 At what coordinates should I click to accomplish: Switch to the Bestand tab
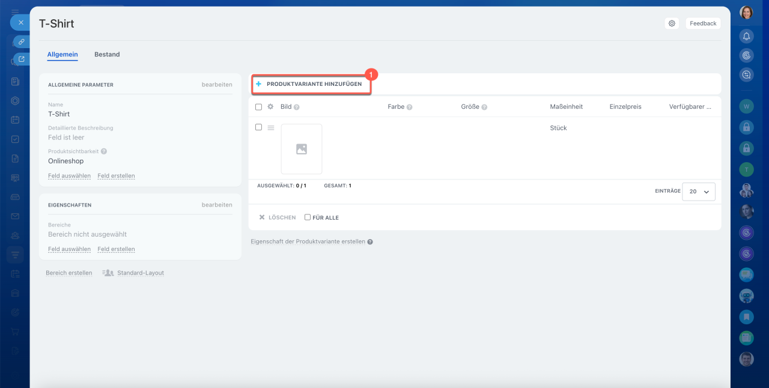[x=107, y=54]
